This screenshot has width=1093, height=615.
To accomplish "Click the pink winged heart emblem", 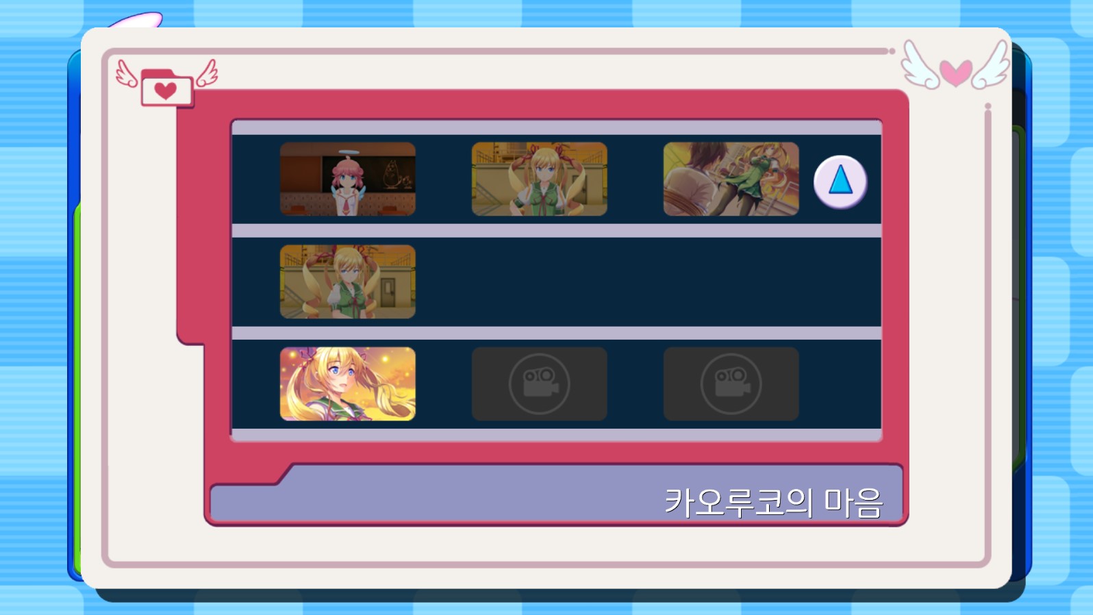I will click(x=955, y=66).
